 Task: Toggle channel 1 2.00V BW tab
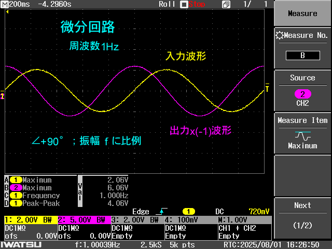(x=30, y=220)
